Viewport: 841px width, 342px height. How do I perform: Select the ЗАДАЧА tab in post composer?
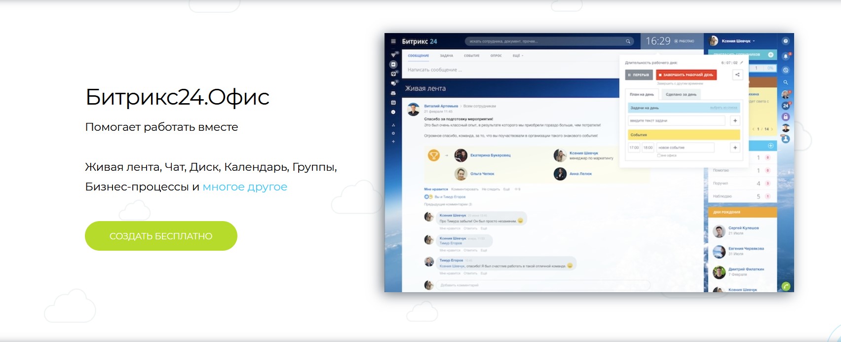coord(446,56)
